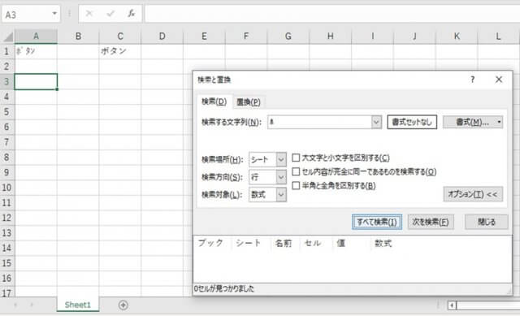Open the 検索場所 シート dropdown
This screenshot has width=520, height=316.
coord(281,159)
